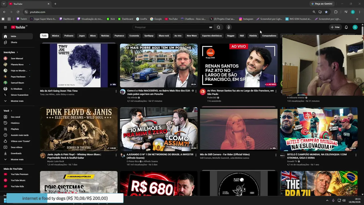
Task: Open the Chrome three-dot menu
Action: point(359,12)
